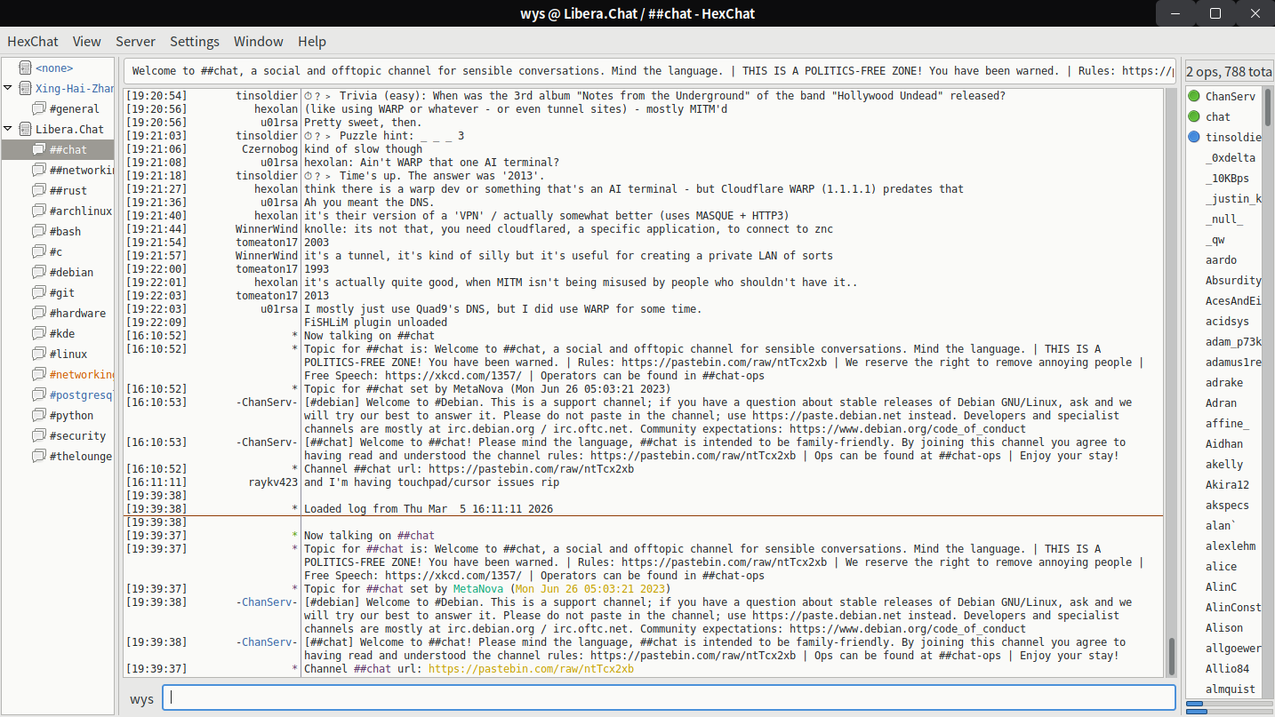
Task: Click the chat bubble icon beside #python
Action: tap(38, 415)
